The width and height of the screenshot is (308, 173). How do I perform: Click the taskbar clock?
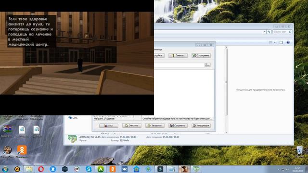coord(298,169)
